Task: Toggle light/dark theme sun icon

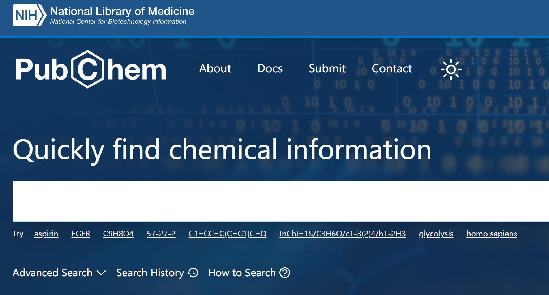Action: click(451, 69)
